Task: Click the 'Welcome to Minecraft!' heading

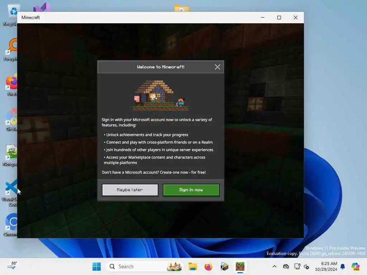Action: (x=161, y=67)
